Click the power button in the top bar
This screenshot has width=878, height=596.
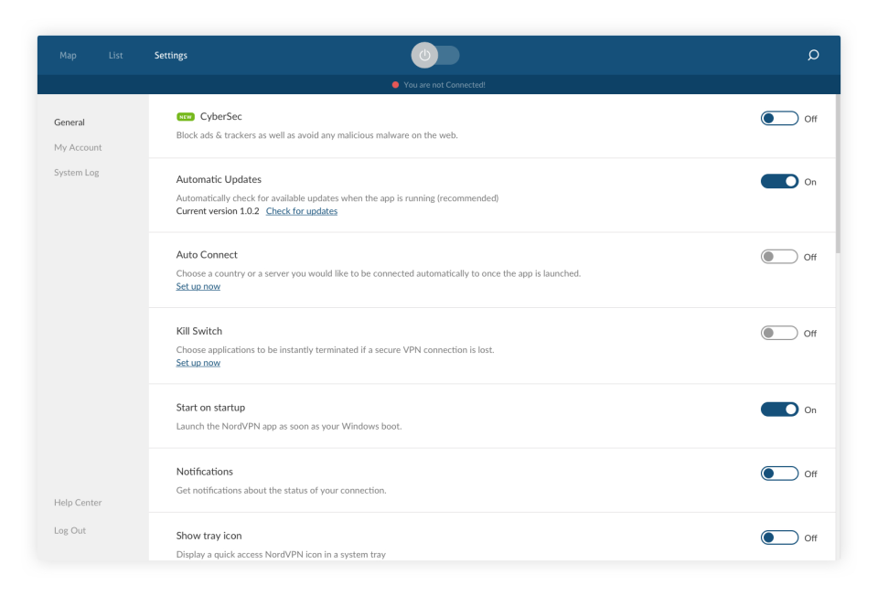click(x=423, y=55)
